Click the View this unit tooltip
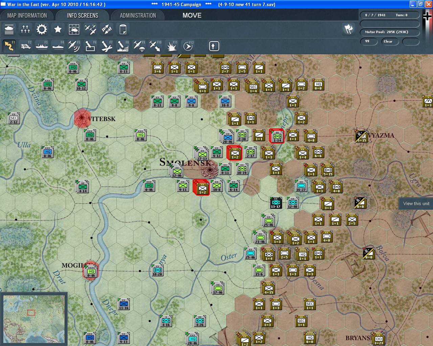Viewport: 433px width, 346px height. coord(416,203)
